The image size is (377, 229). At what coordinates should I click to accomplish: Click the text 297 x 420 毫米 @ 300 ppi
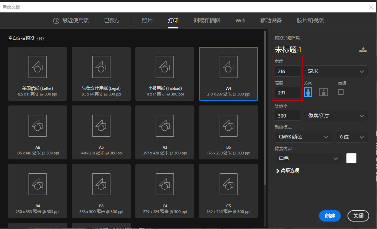tap(165, 153)
